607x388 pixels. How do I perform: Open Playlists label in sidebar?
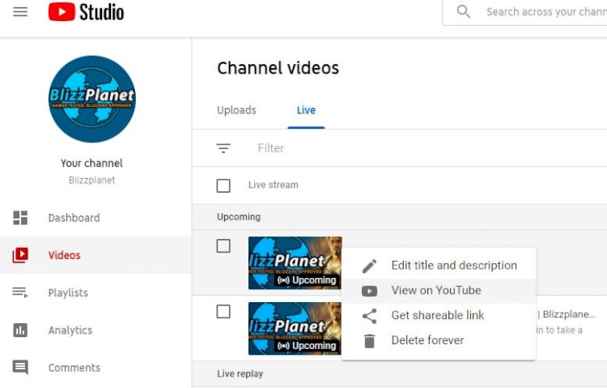point(68,292)
